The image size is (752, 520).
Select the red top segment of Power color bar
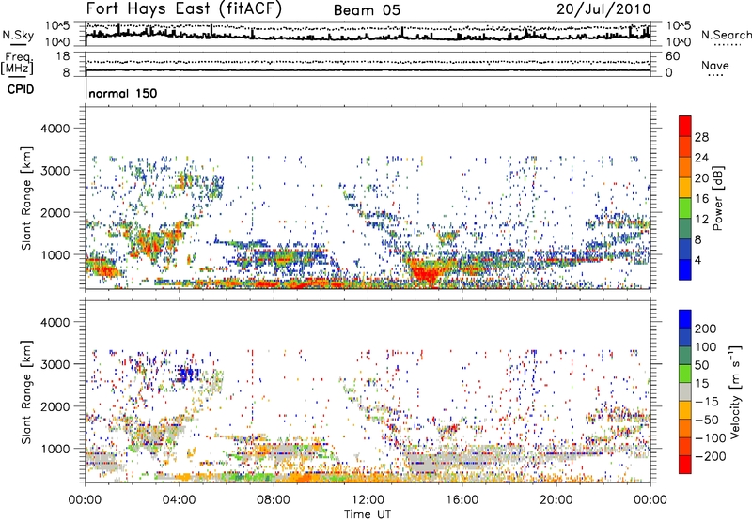coord(685,126)
